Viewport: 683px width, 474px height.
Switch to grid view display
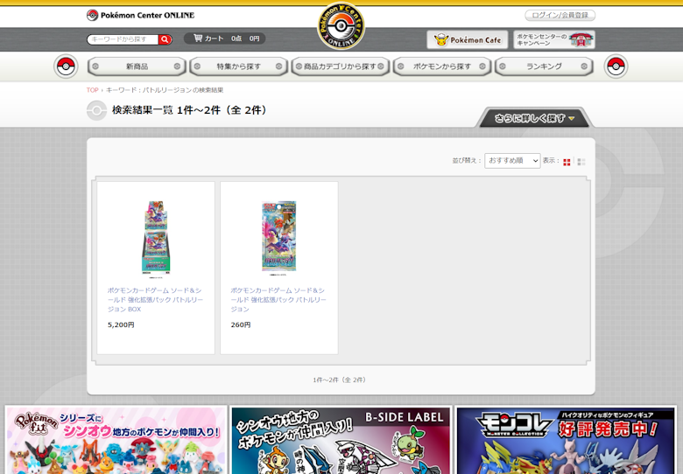(567, 162)
